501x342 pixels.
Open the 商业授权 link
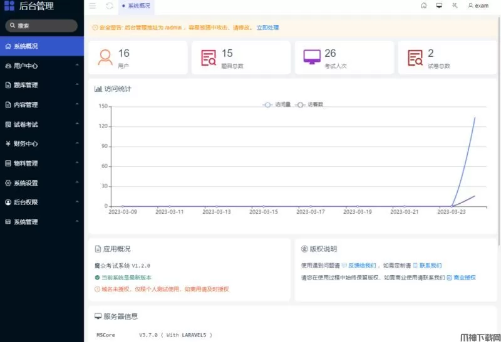pos(463,277)
